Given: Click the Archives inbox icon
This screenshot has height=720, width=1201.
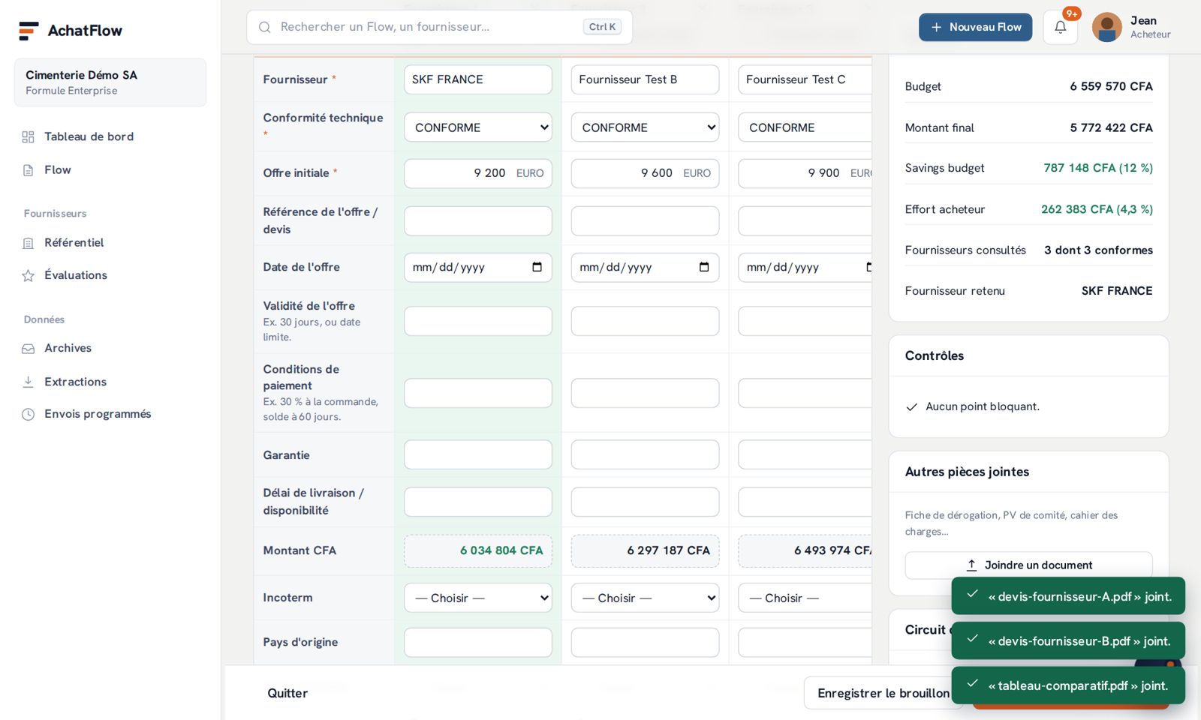Looking at the screenshot, I should tap(29, 348).
